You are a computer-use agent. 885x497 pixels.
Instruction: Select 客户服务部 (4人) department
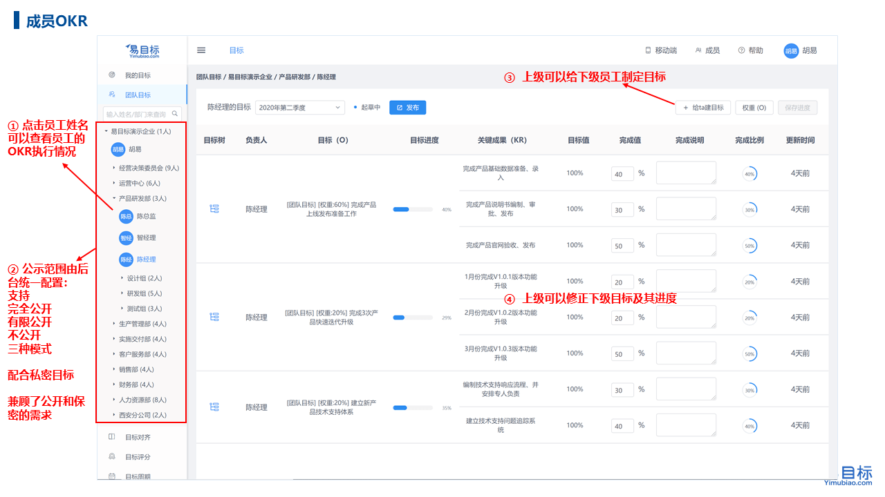[142, 354]
